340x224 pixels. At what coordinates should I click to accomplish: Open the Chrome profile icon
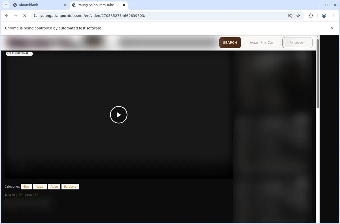click(x=324, y=16)
